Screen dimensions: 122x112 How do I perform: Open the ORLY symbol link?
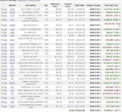[12, 73]
